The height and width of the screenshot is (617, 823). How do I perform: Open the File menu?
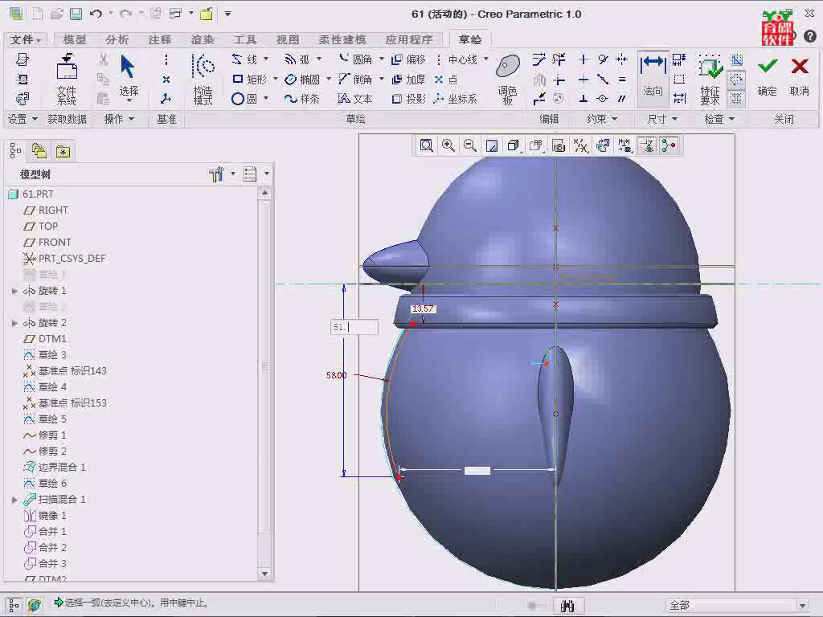(25, 39)
